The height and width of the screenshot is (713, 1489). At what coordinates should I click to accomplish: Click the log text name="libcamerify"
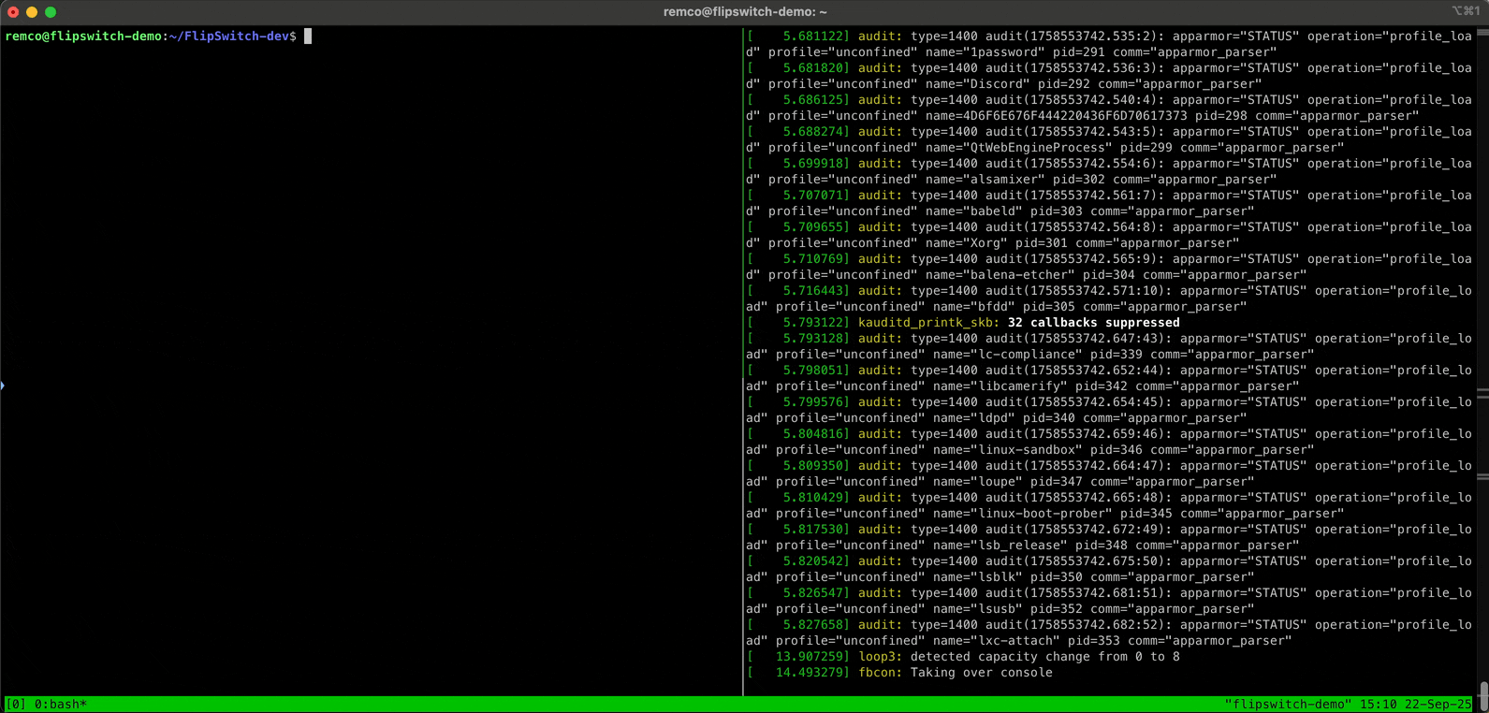click(1000, 386)
